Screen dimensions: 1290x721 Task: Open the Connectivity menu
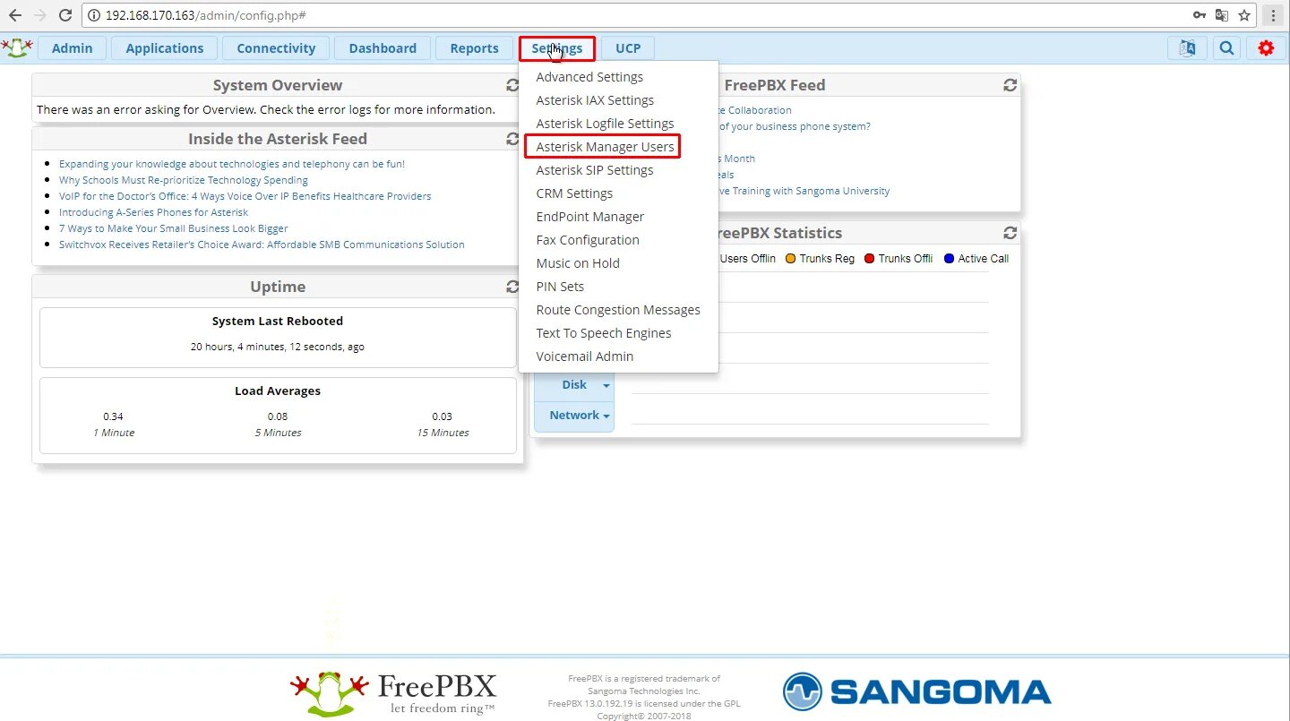(276, 48)
